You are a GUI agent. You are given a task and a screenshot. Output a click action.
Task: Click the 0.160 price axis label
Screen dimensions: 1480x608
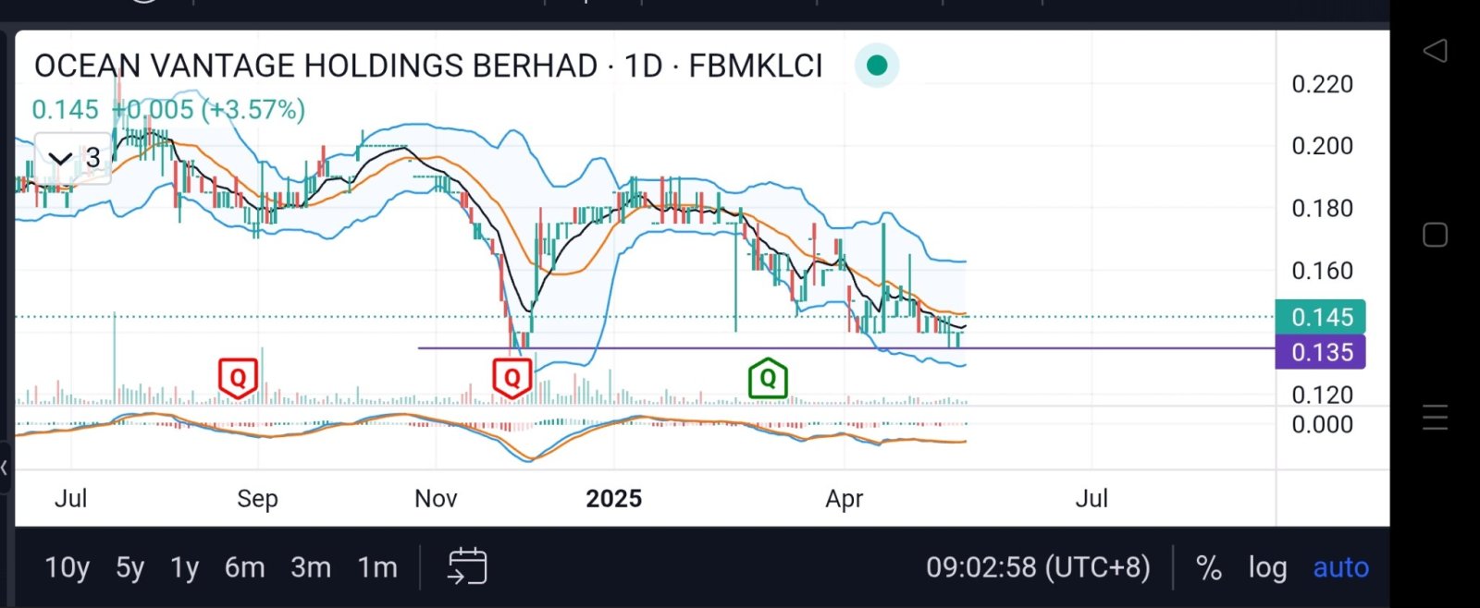pos(1322,271)
